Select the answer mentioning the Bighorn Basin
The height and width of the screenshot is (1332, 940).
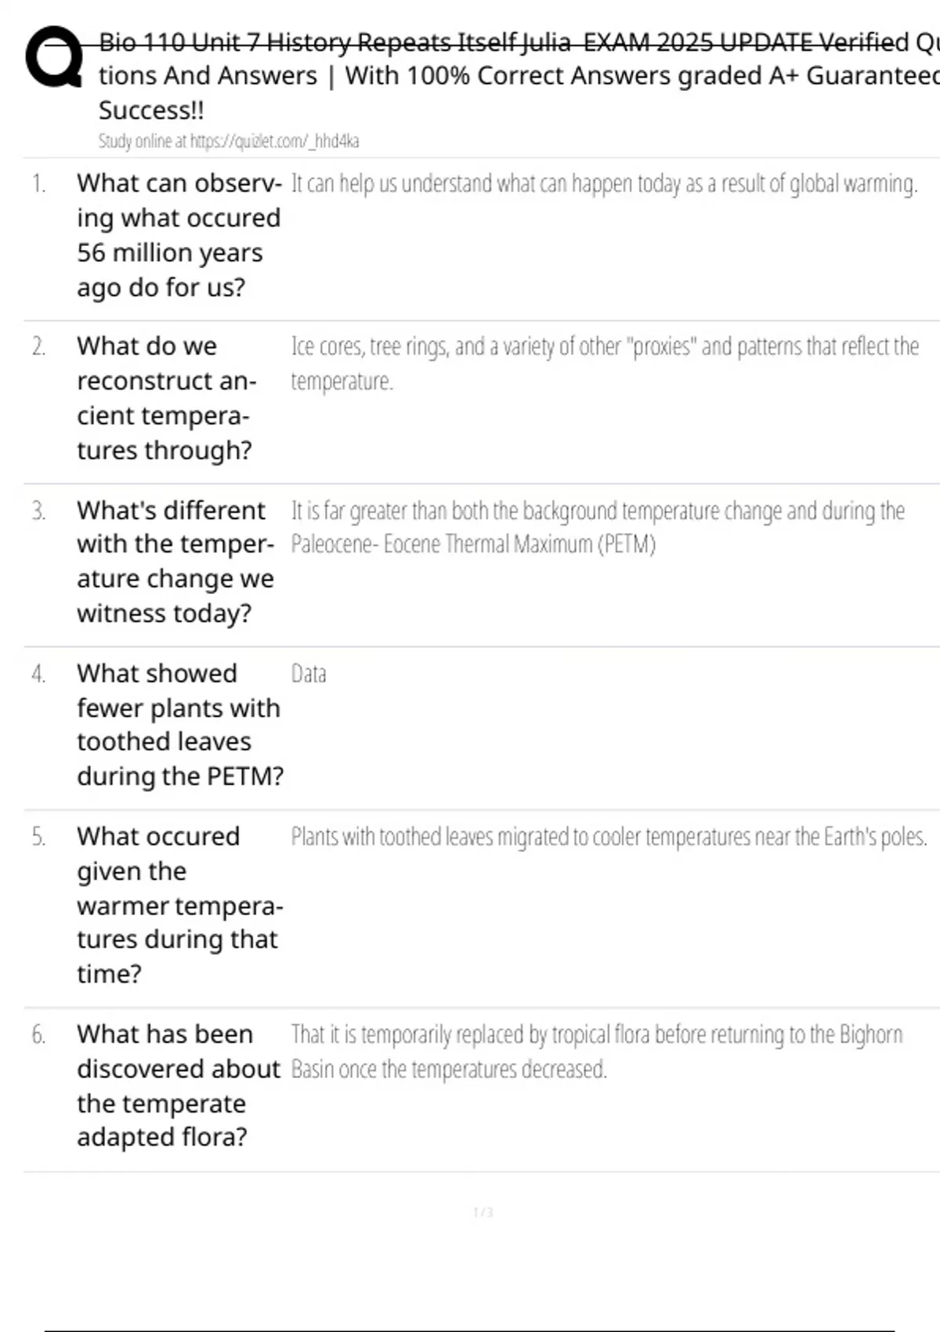596,1051
